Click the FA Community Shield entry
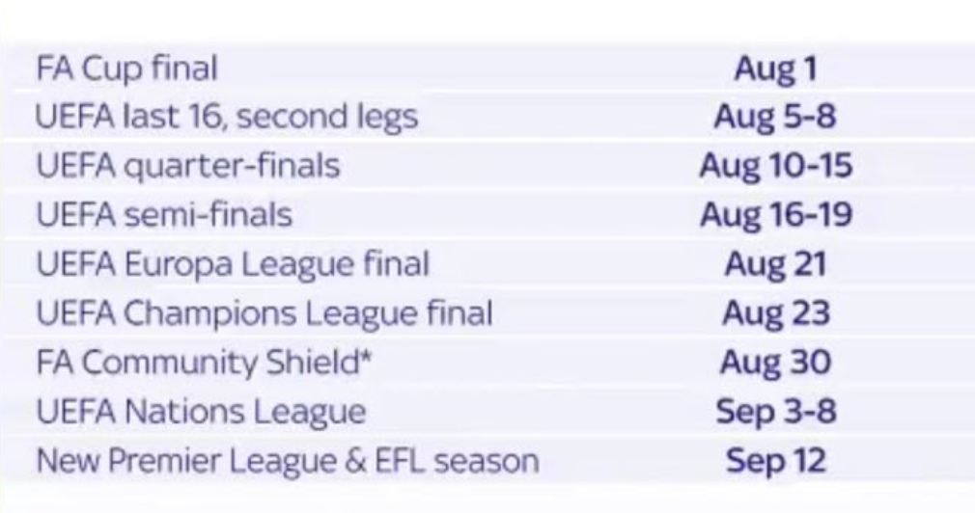Screen dimensions: 975x513 pyautogui.click(x=204, y=363)
